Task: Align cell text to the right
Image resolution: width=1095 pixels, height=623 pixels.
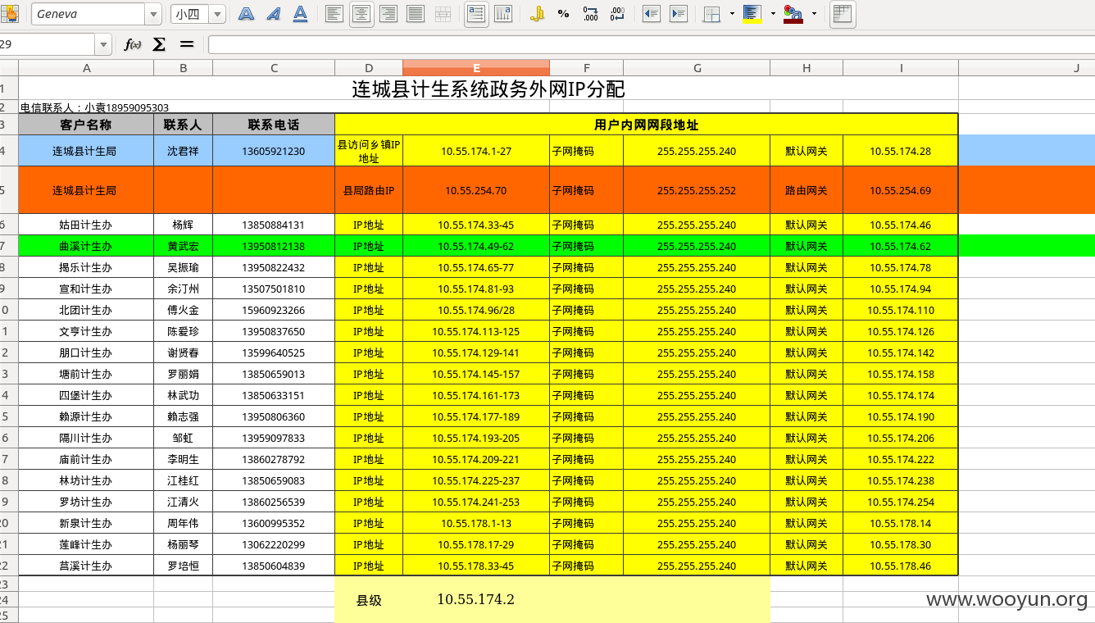Action: 388,14
